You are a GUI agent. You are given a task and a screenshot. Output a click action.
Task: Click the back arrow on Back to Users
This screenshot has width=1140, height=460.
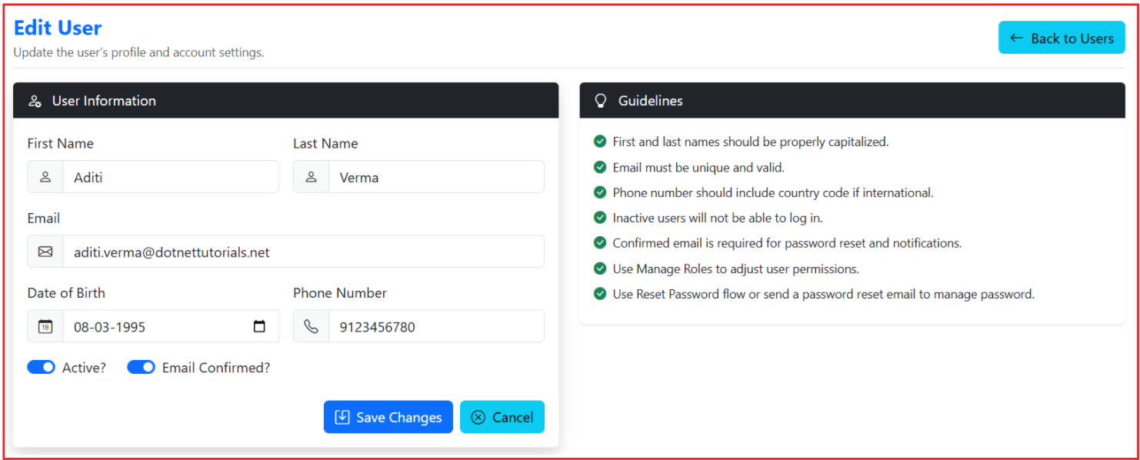[x=1015, y=37]
